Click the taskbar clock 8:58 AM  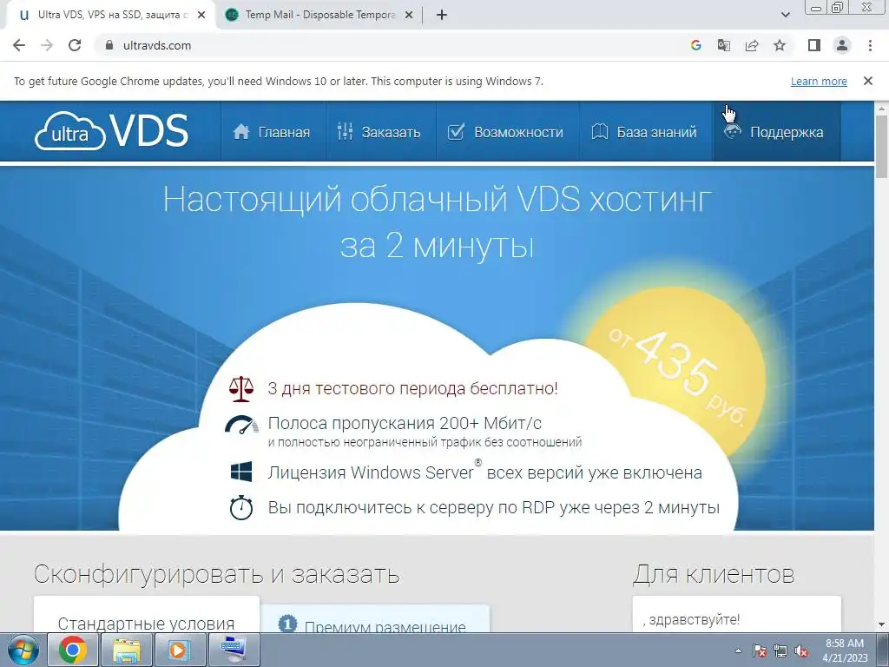845,650
